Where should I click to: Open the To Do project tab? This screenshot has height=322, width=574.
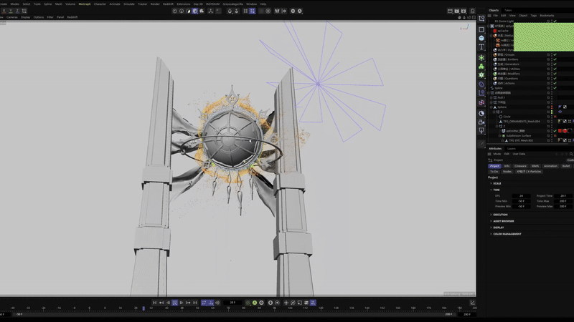tap(494, 172)
